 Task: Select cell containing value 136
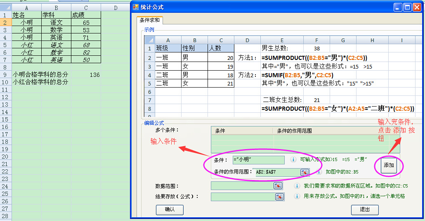[86, 75]
